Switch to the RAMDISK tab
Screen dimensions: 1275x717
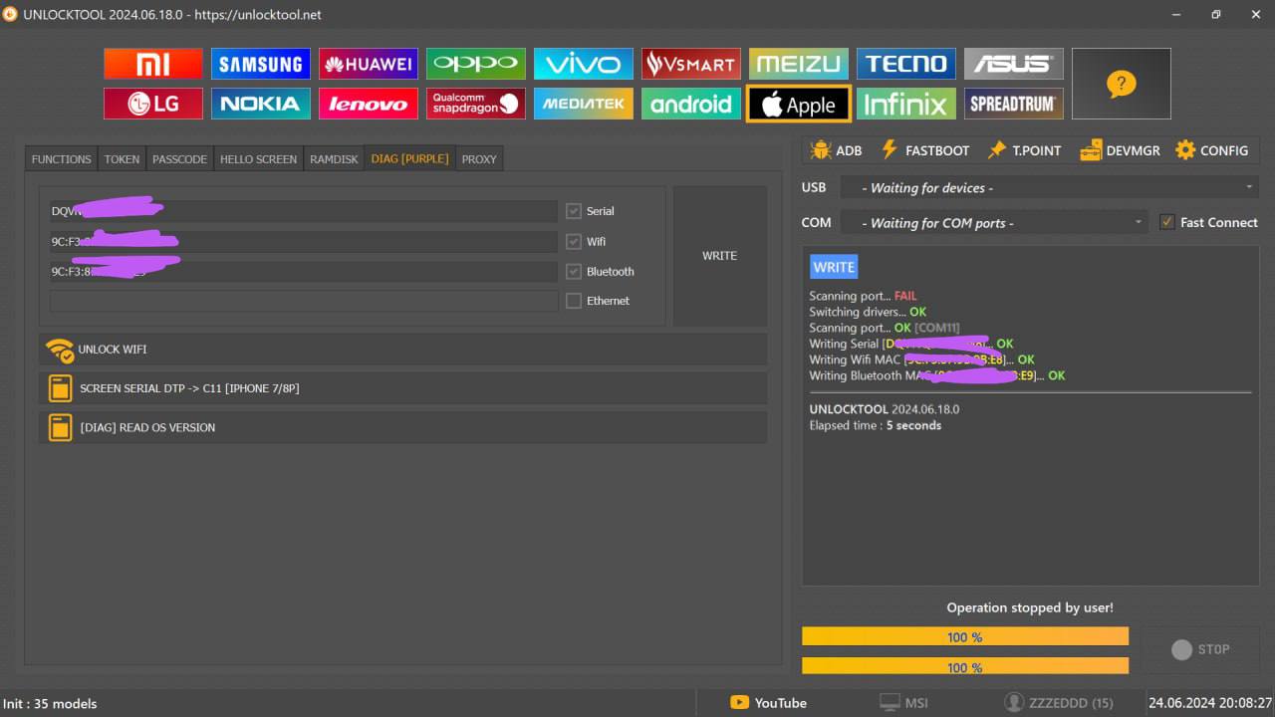click(x=334, y=159)
